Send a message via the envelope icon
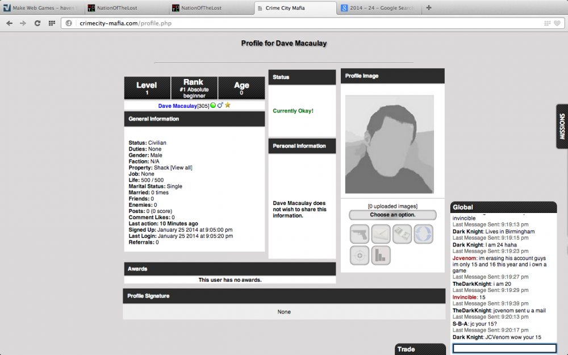The height and width of the screenshot is (355, 568). [x=381, y=233]
